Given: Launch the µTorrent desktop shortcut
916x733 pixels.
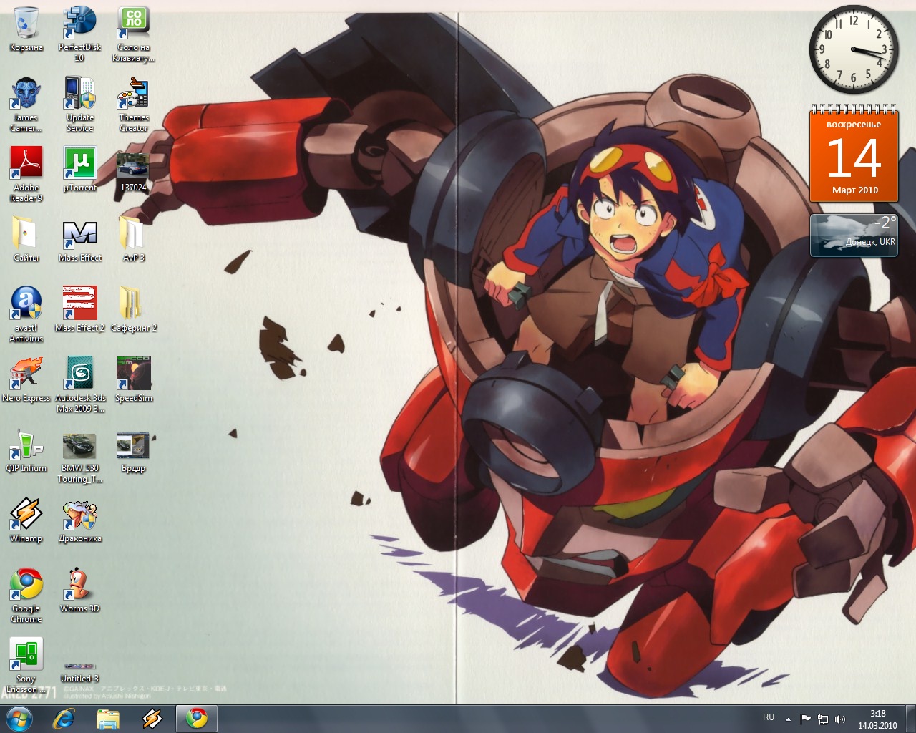Looking at the screenshot, I should tap(79, 169).
